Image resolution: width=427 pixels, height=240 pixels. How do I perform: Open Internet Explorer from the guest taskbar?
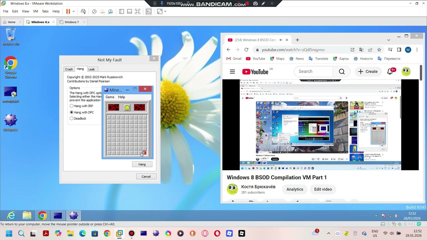click(11, 216)
